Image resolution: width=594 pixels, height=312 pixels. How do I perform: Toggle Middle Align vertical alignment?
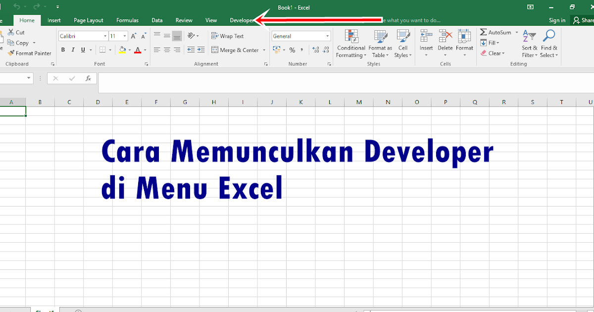coord(167,36)
